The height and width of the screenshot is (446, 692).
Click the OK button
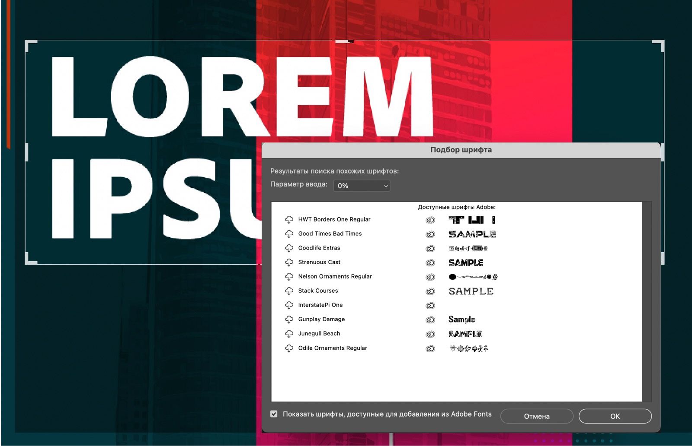615,416
